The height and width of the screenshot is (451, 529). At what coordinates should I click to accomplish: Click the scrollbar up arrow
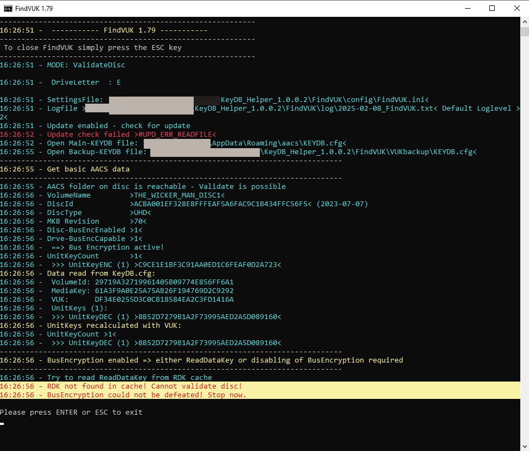(x=524, y=21)
